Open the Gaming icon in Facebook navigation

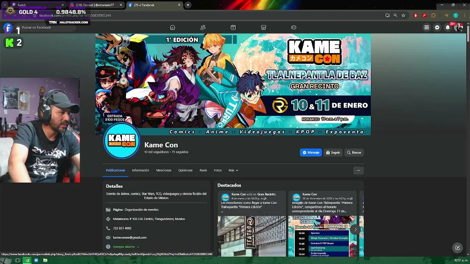point(293,27)
